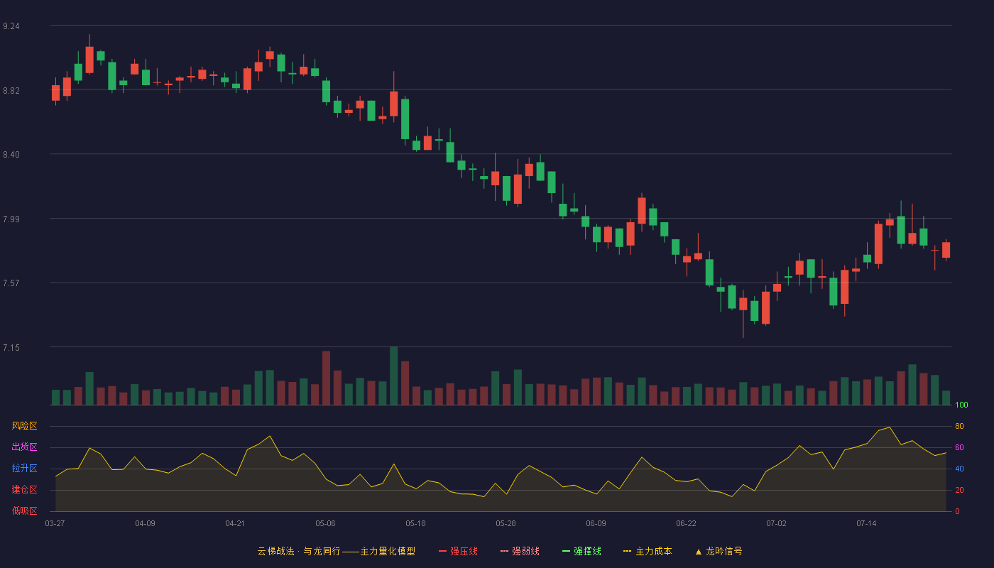Click the green 强撑线 legend line marker
Viewport: 994px width, 568px height.
tap(566, 551)
